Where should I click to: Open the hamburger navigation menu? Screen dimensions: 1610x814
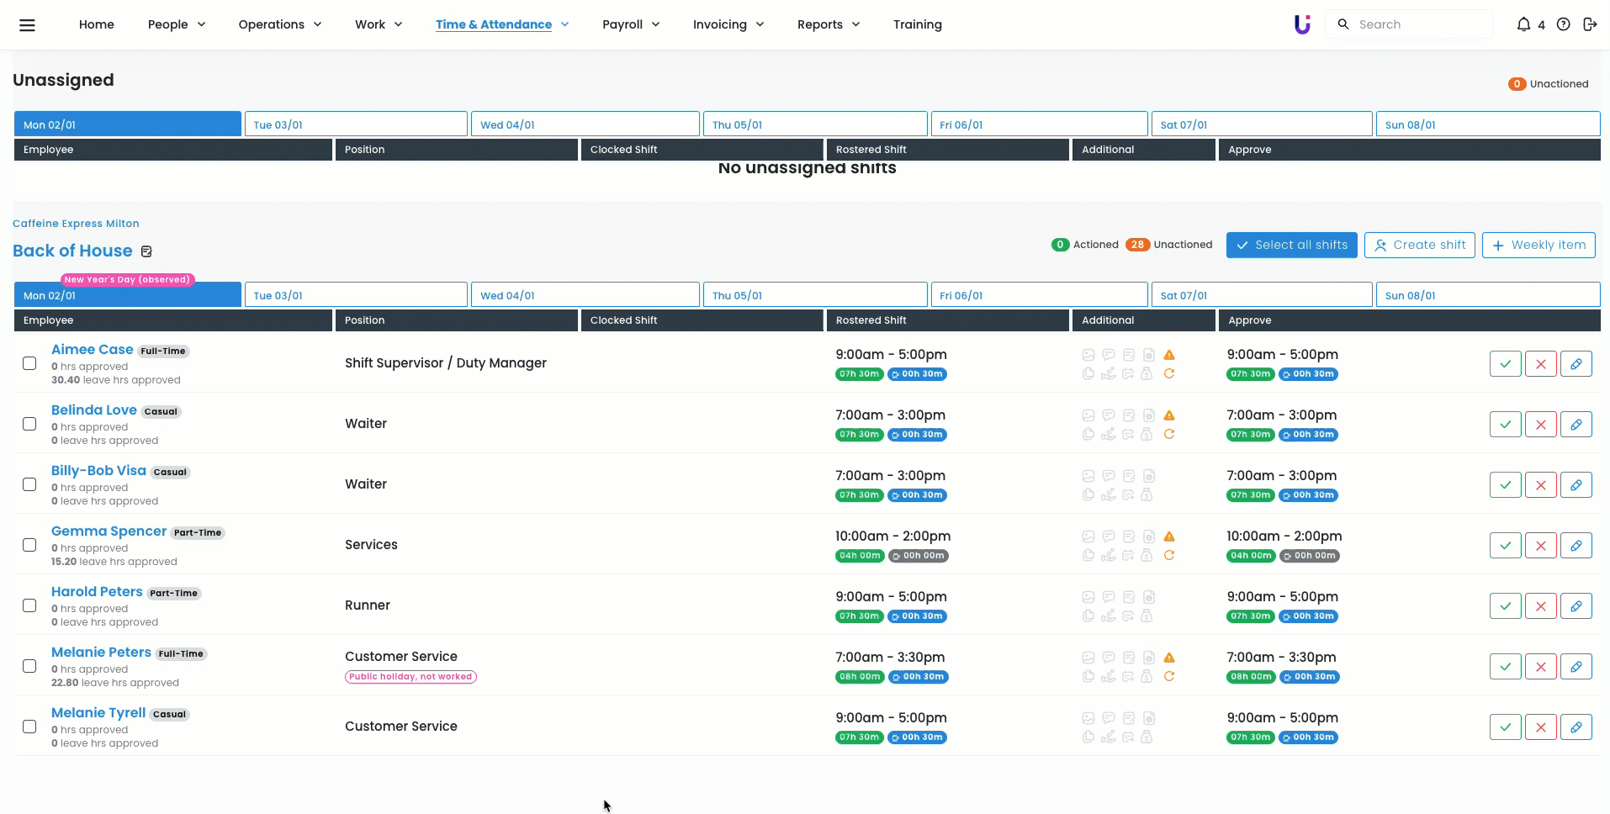[x=27, y=25]
